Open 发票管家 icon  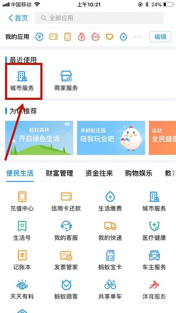tap(66, 255)
